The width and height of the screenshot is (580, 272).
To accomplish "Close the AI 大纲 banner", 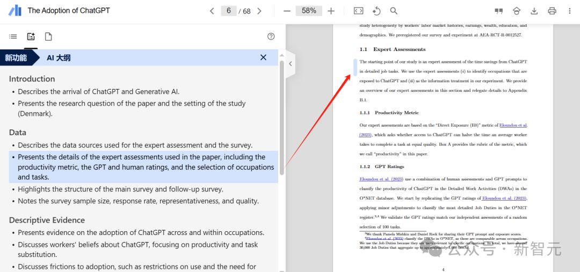I will pos(263,57).
